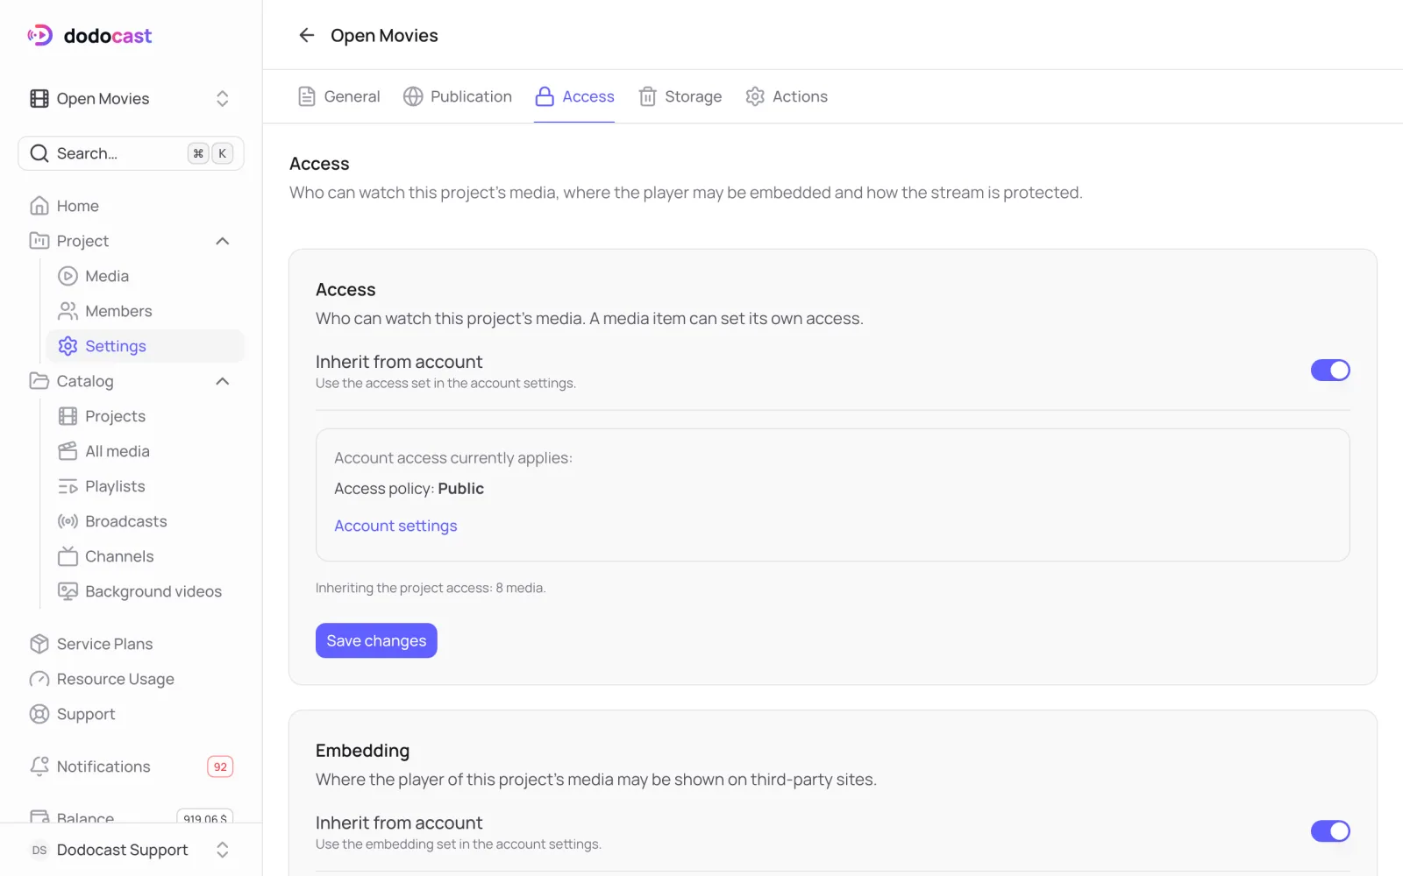Click the Media play icon

click(68, 276)
